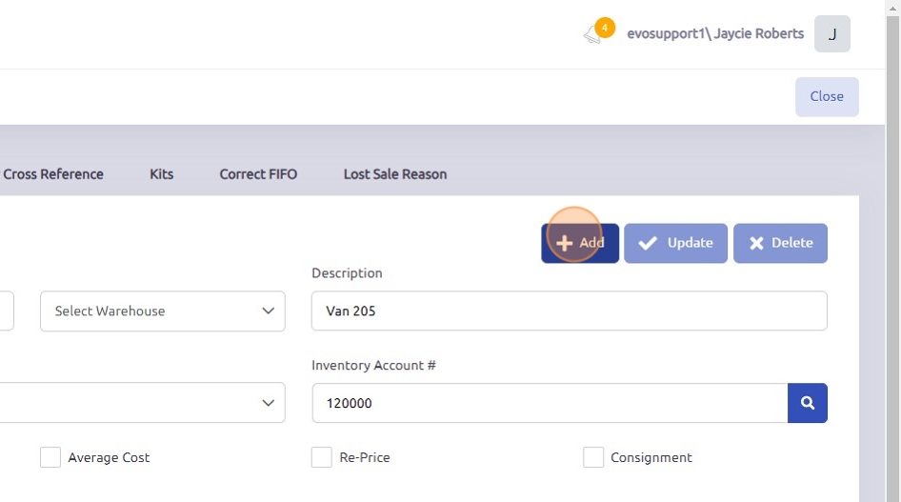Screen dimensions: 901x502
Task: Click into the Description field
Action: pyautogui.click(x=569, y=311)
